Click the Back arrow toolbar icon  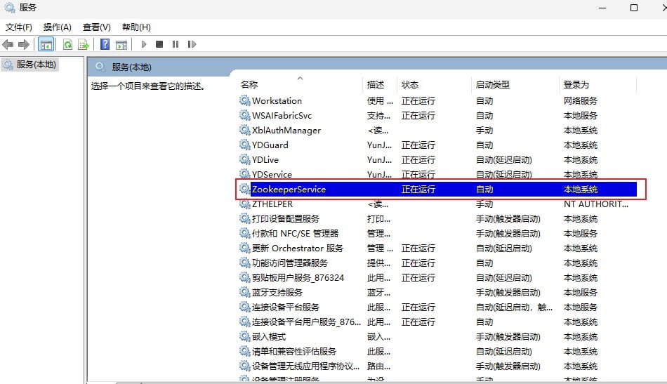click(x=8, y=44)
